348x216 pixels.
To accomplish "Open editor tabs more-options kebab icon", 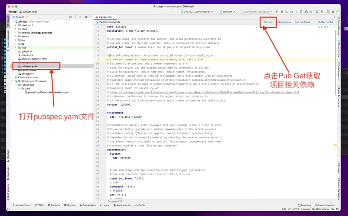I will point(335,17).
